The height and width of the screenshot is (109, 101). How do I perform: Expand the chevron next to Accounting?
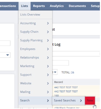point(48,23)
